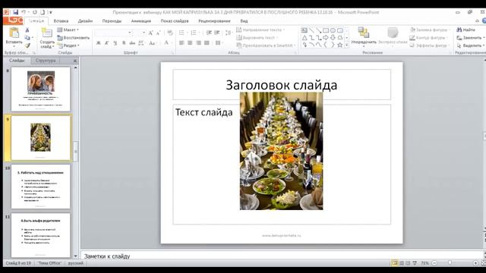Screen dimensions: 486x273
Task: Click the Undo arrow in quick access toolbar
Action: [x=24, y=12]
